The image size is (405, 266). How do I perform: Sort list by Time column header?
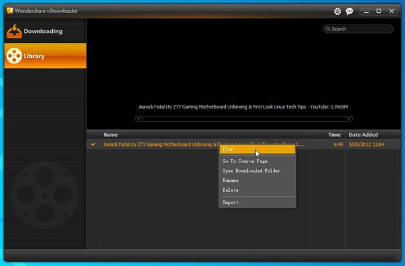coord(334,135)
